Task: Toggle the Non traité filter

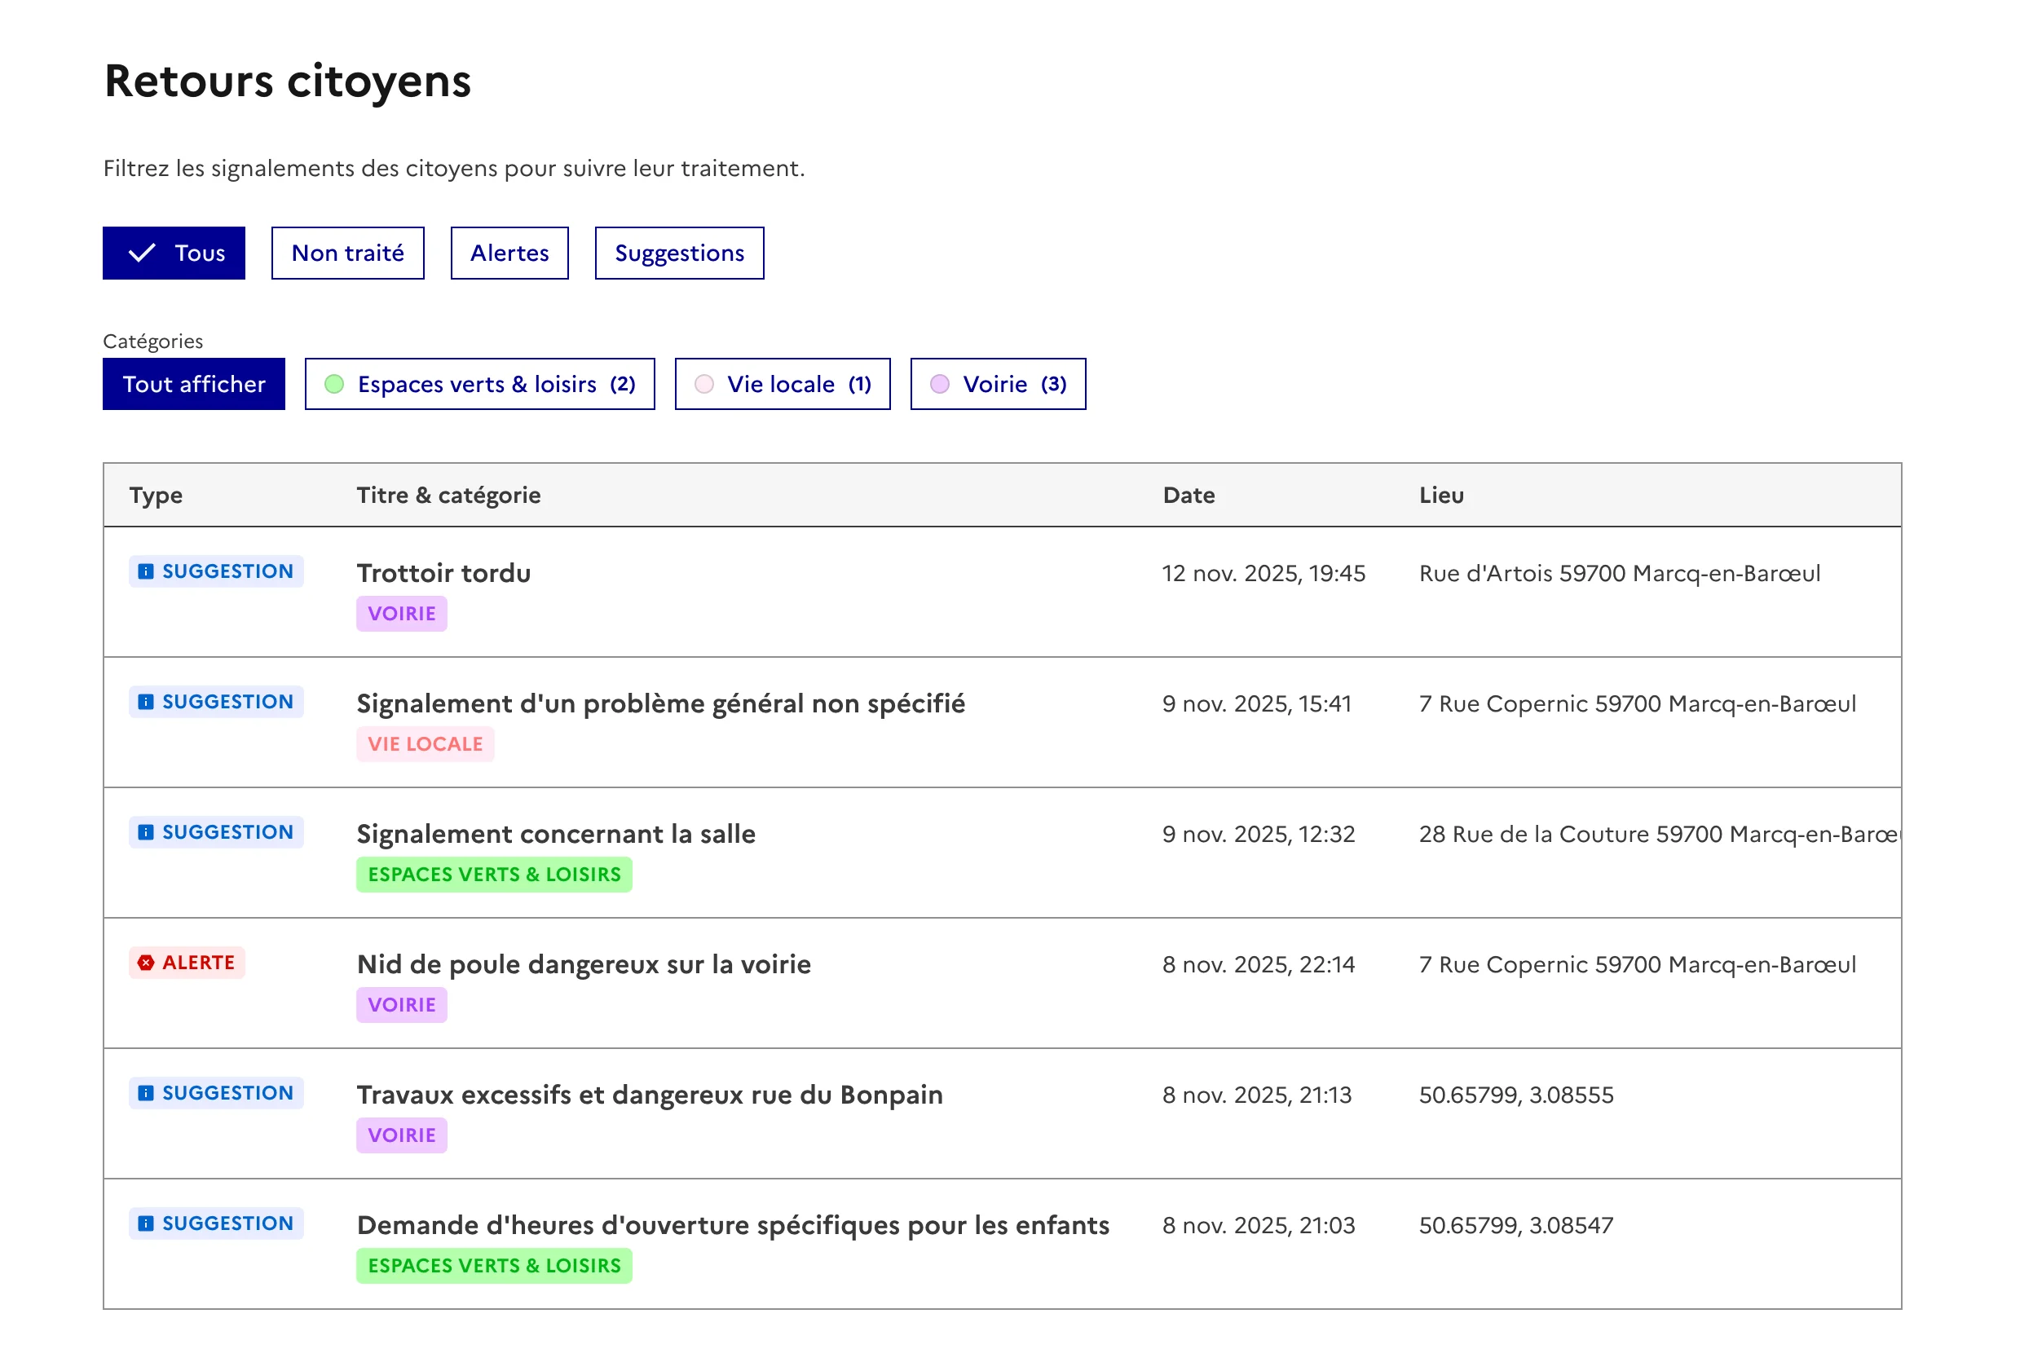Action: (x=347, y=253)
